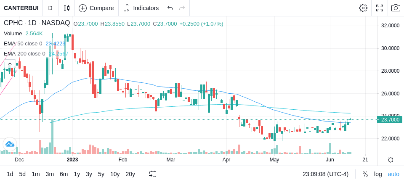Image resolution: width=404 pixels, height=182 pixels.
Task: Select the 1y time range
Action: point(77,174)
